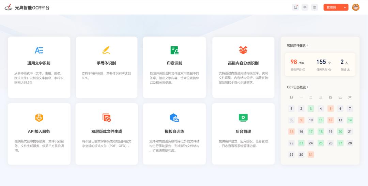The width and height of the screenshot is (368, 186).
Task: Open the 手写体识别 pen icon
Action: click(x=106, y=50)
